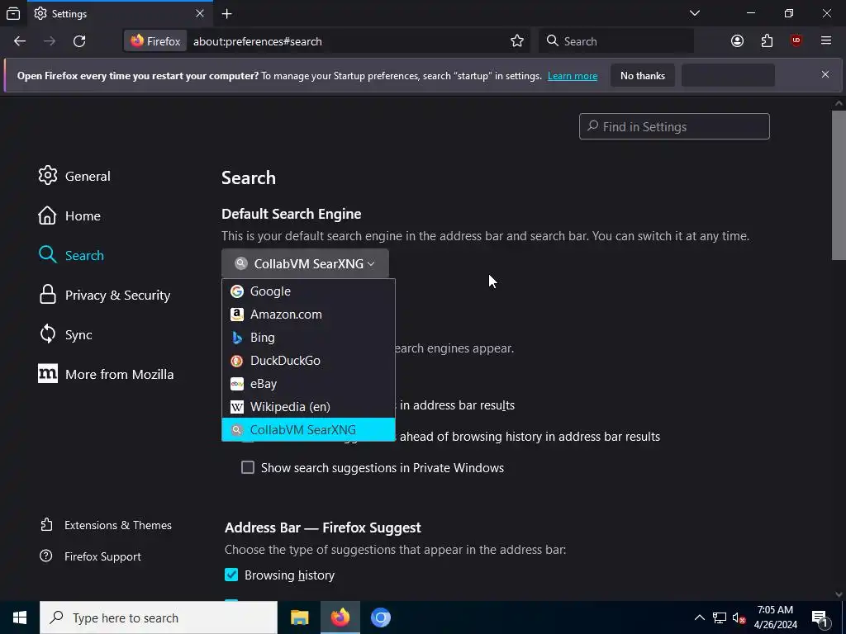Open the muted volume tray icon
This screenshot has width=846, height=634.
click(x=739, y=617)
